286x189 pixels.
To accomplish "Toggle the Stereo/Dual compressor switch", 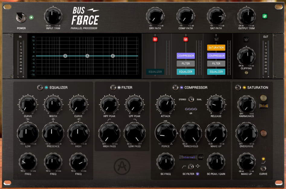I will 191,99.
